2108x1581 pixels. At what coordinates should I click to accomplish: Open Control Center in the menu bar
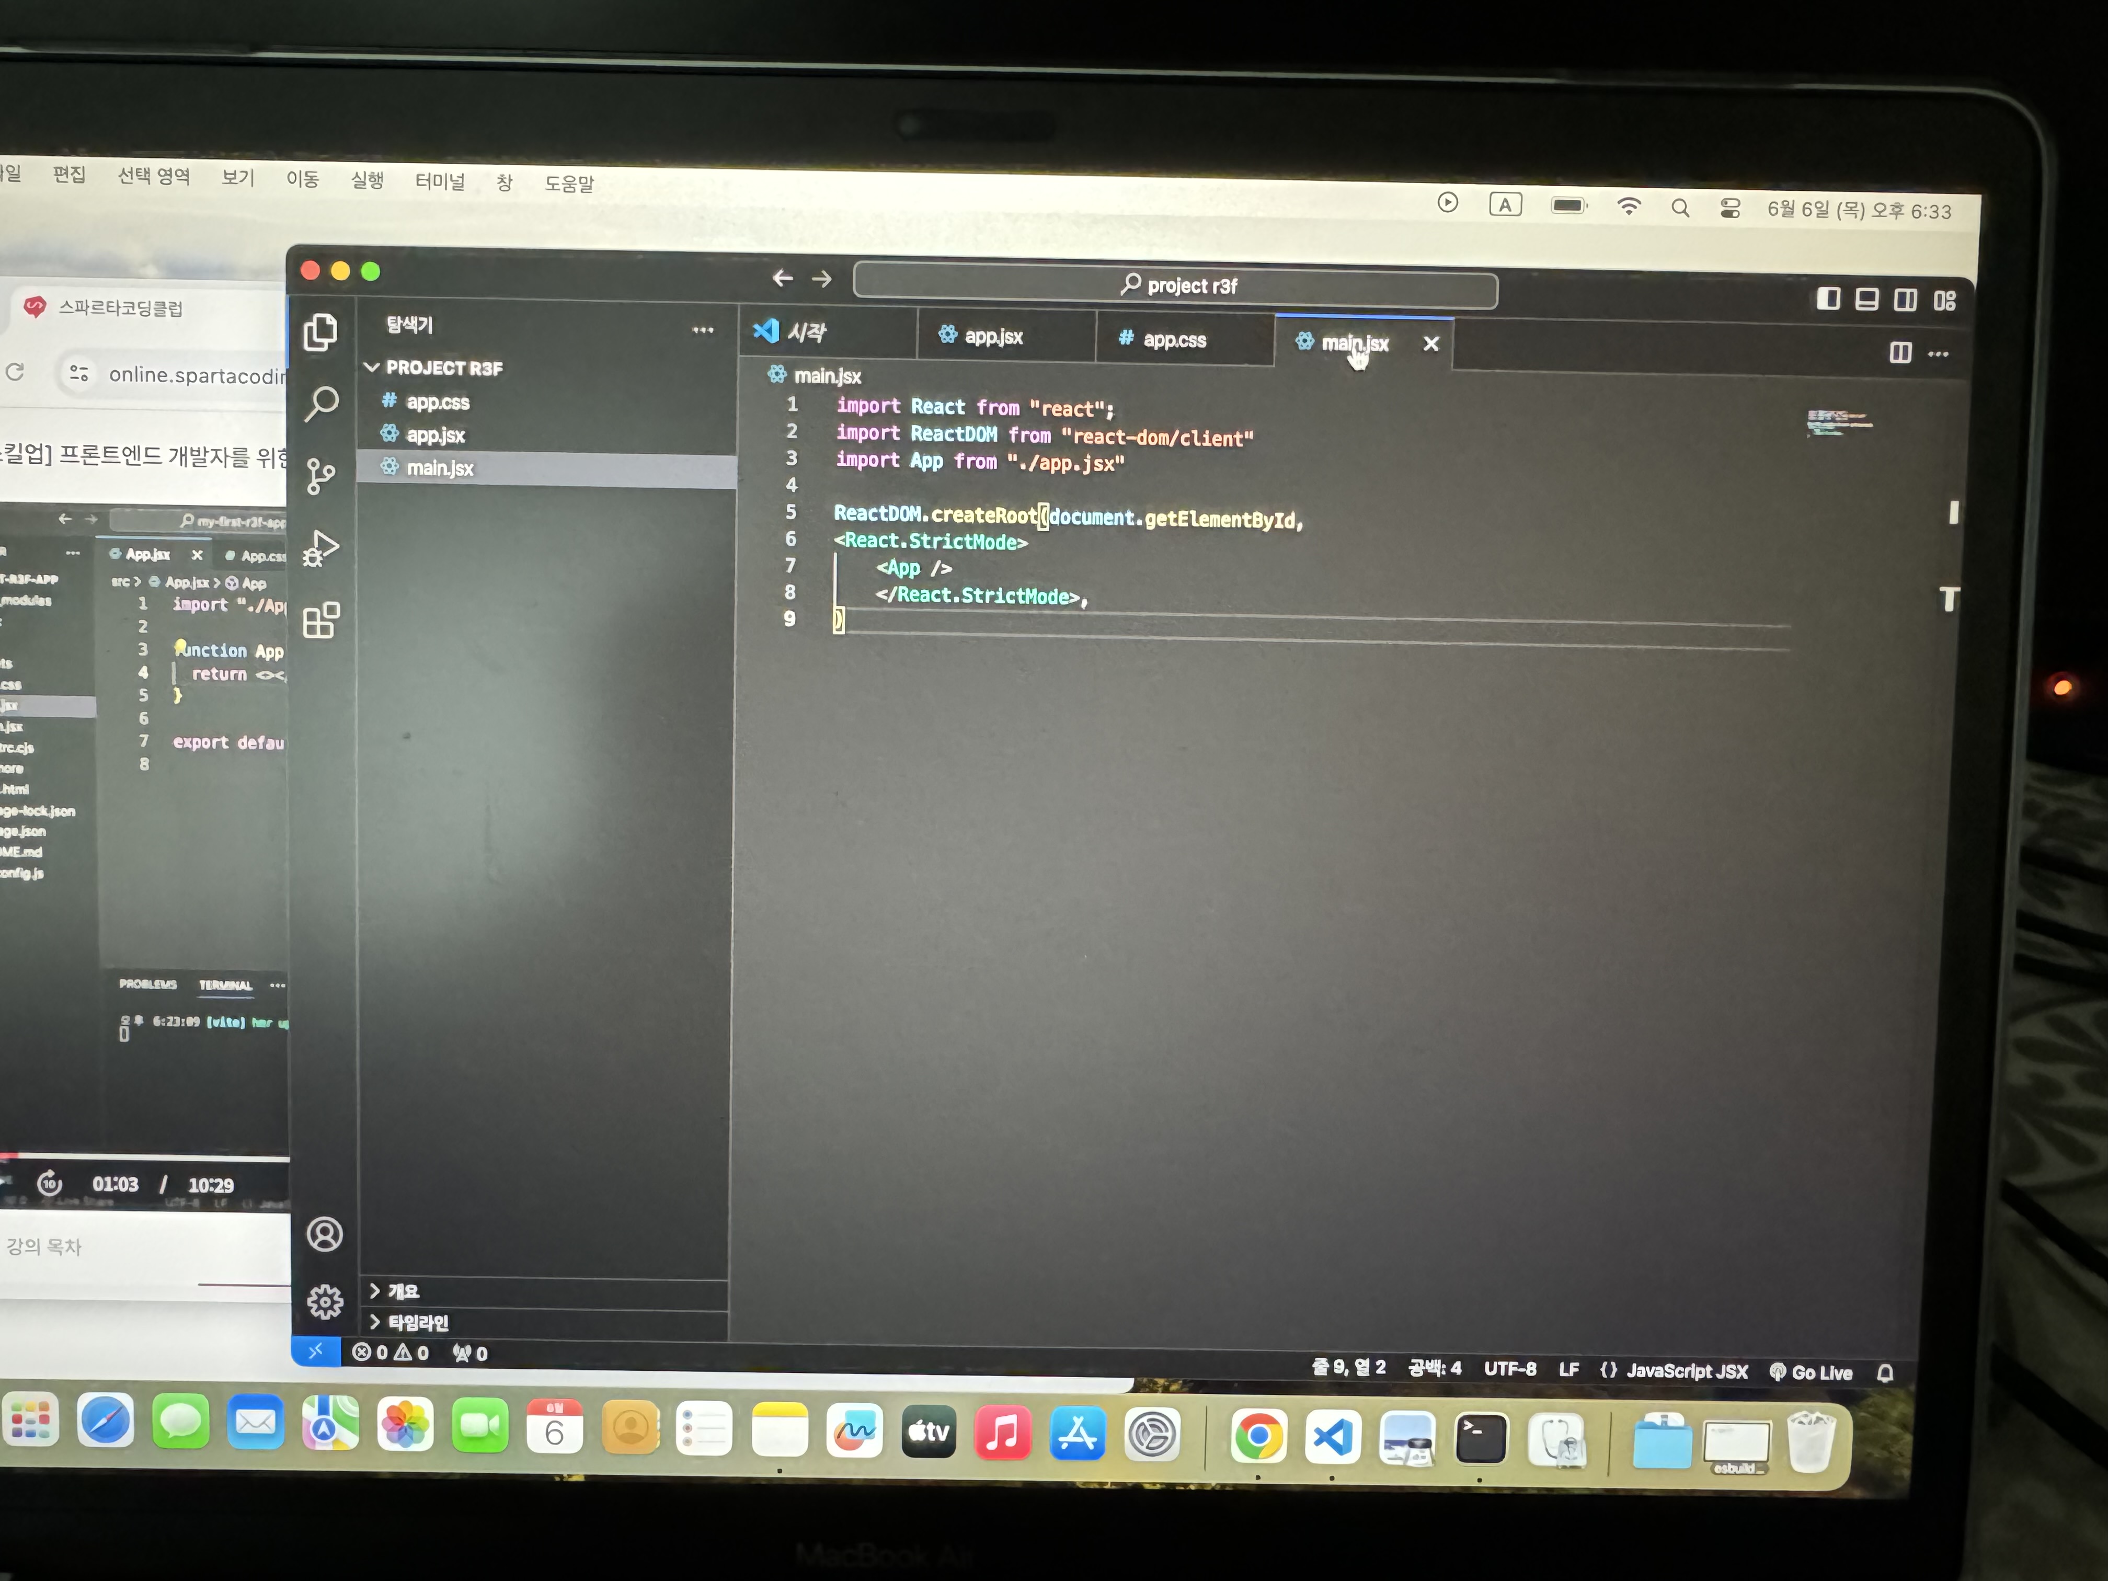[1729, 209]
